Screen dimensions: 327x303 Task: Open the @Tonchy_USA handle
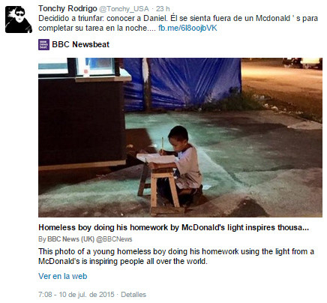tap(124, 9)
